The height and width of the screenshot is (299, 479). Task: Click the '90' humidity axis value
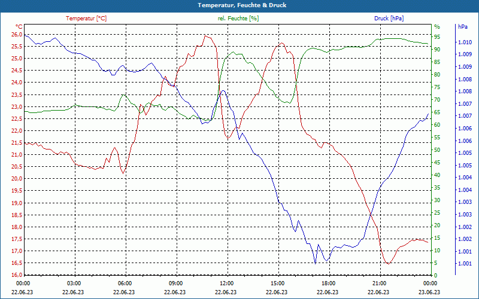tap(437, 50)
